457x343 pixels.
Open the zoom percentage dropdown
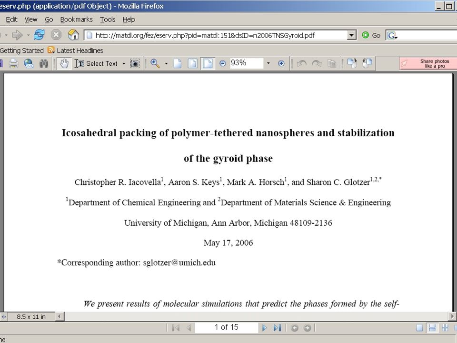tap(268, 63)
